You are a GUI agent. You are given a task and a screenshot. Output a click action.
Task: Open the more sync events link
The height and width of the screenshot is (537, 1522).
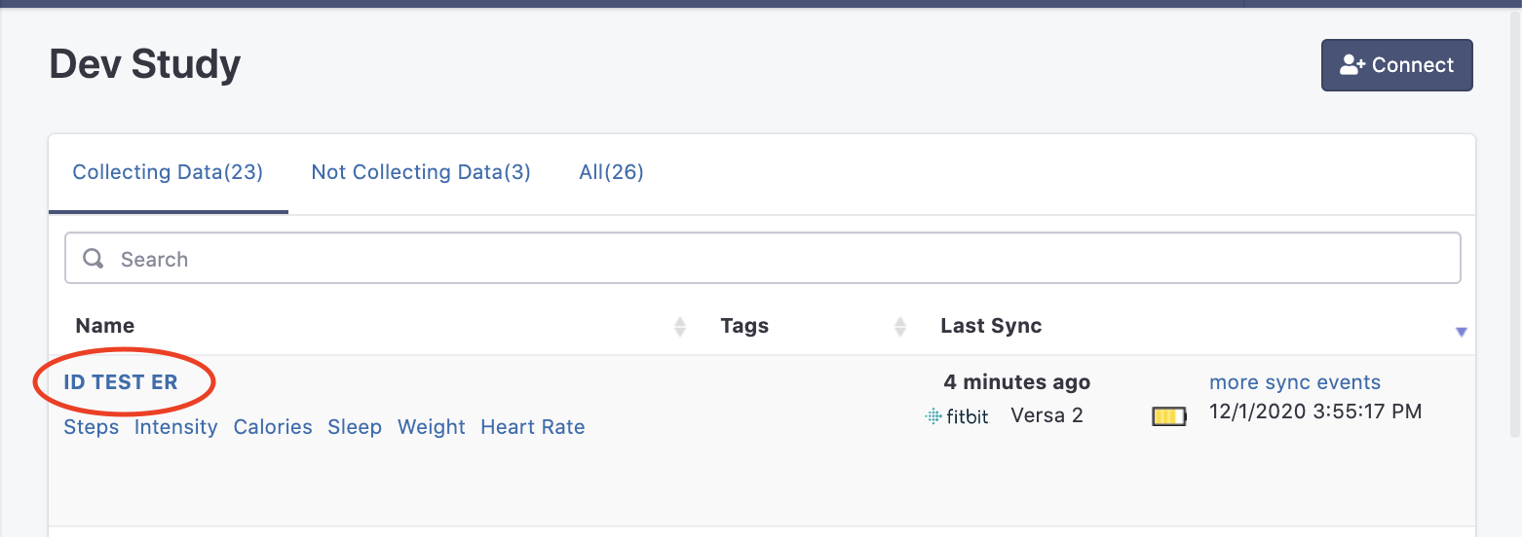1295,382
